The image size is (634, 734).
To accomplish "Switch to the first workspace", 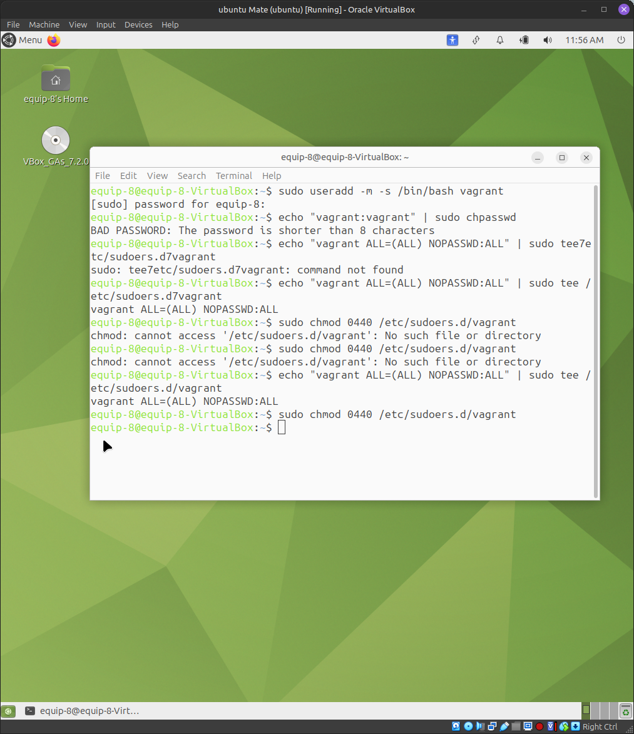I will pos(586,711).
